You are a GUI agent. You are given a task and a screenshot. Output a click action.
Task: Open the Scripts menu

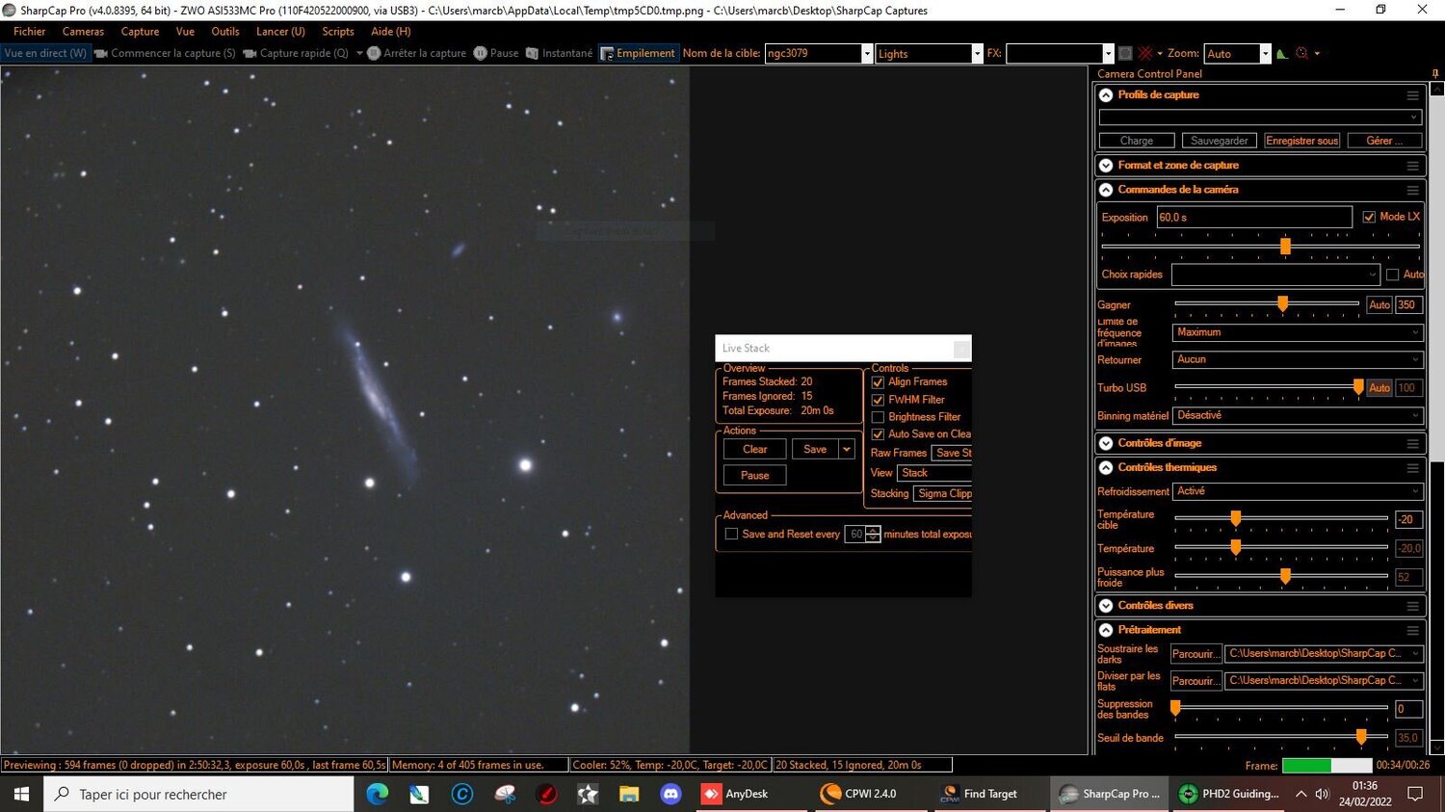click(338, 31)
